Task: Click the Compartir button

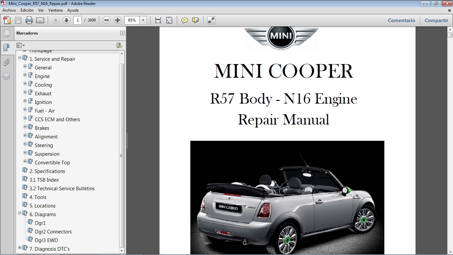Action: coord(436,20)
